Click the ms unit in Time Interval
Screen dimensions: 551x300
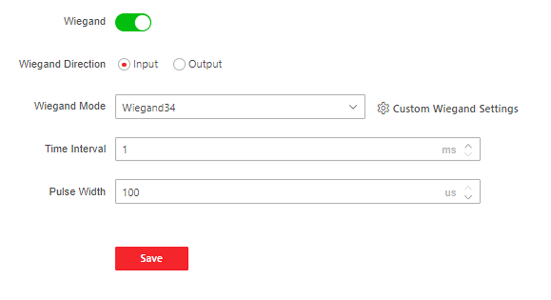pyautogui.click(x=449, y=150)
